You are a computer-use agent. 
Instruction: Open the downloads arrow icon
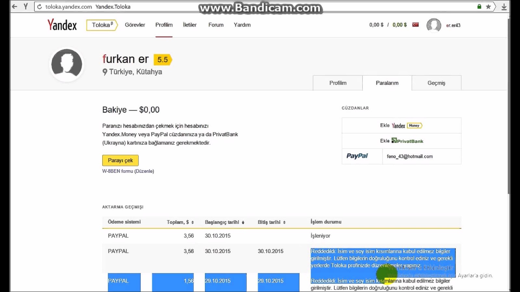(x=504, y=7)
